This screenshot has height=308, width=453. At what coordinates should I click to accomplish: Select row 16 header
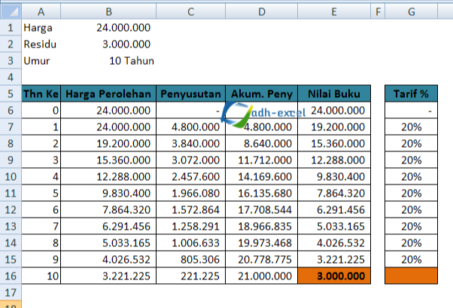[11, 276]
